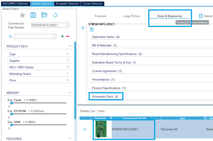Open Application Notes (4)

106,37
